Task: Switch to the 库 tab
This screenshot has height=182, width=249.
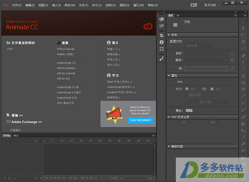Action: [178, 15]
